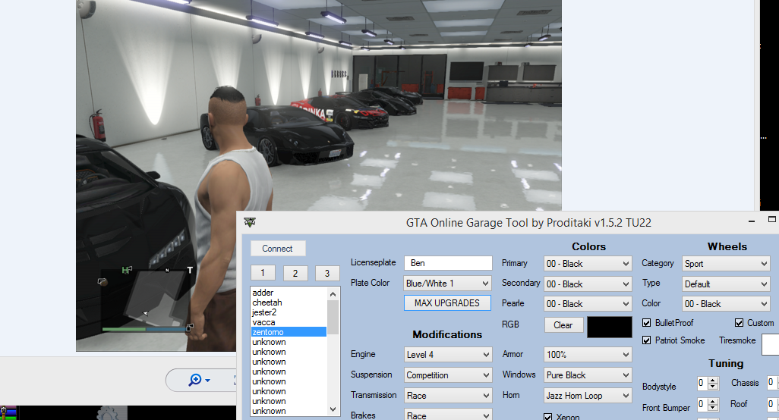Minimize the Garage Tool window
The image size is (779, 420).
(752, 221)
